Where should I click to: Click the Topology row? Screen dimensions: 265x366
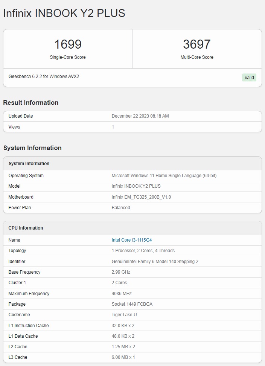coord(132,251)
